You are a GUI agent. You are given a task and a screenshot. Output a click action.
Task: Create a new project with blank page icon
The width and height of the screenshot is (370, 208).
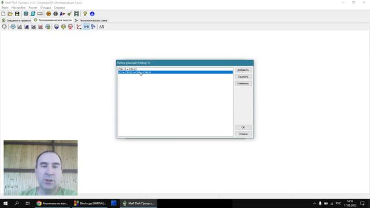pyautogui.click(x=3, y=14)
